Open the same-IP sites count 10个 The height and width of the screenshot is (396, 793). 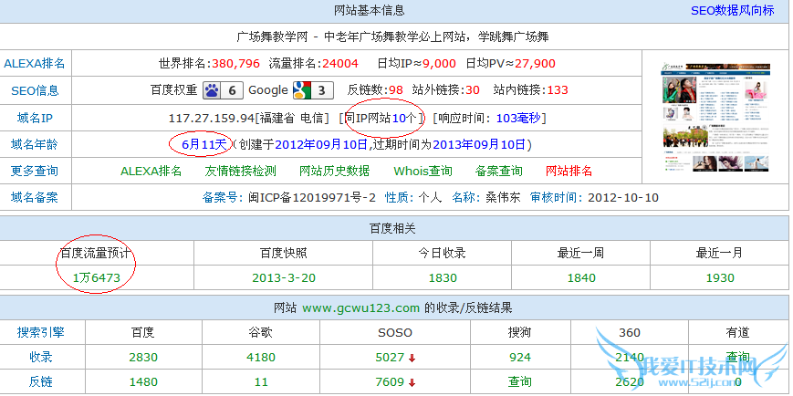click(404, 119)
